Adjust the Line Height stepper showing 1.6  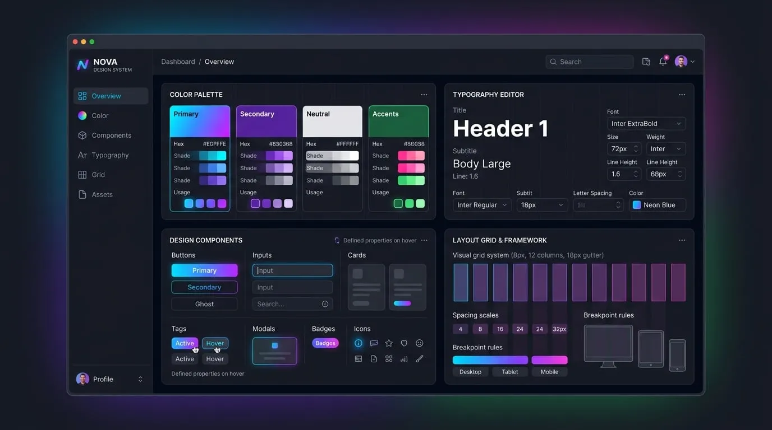tap(636, 174)
